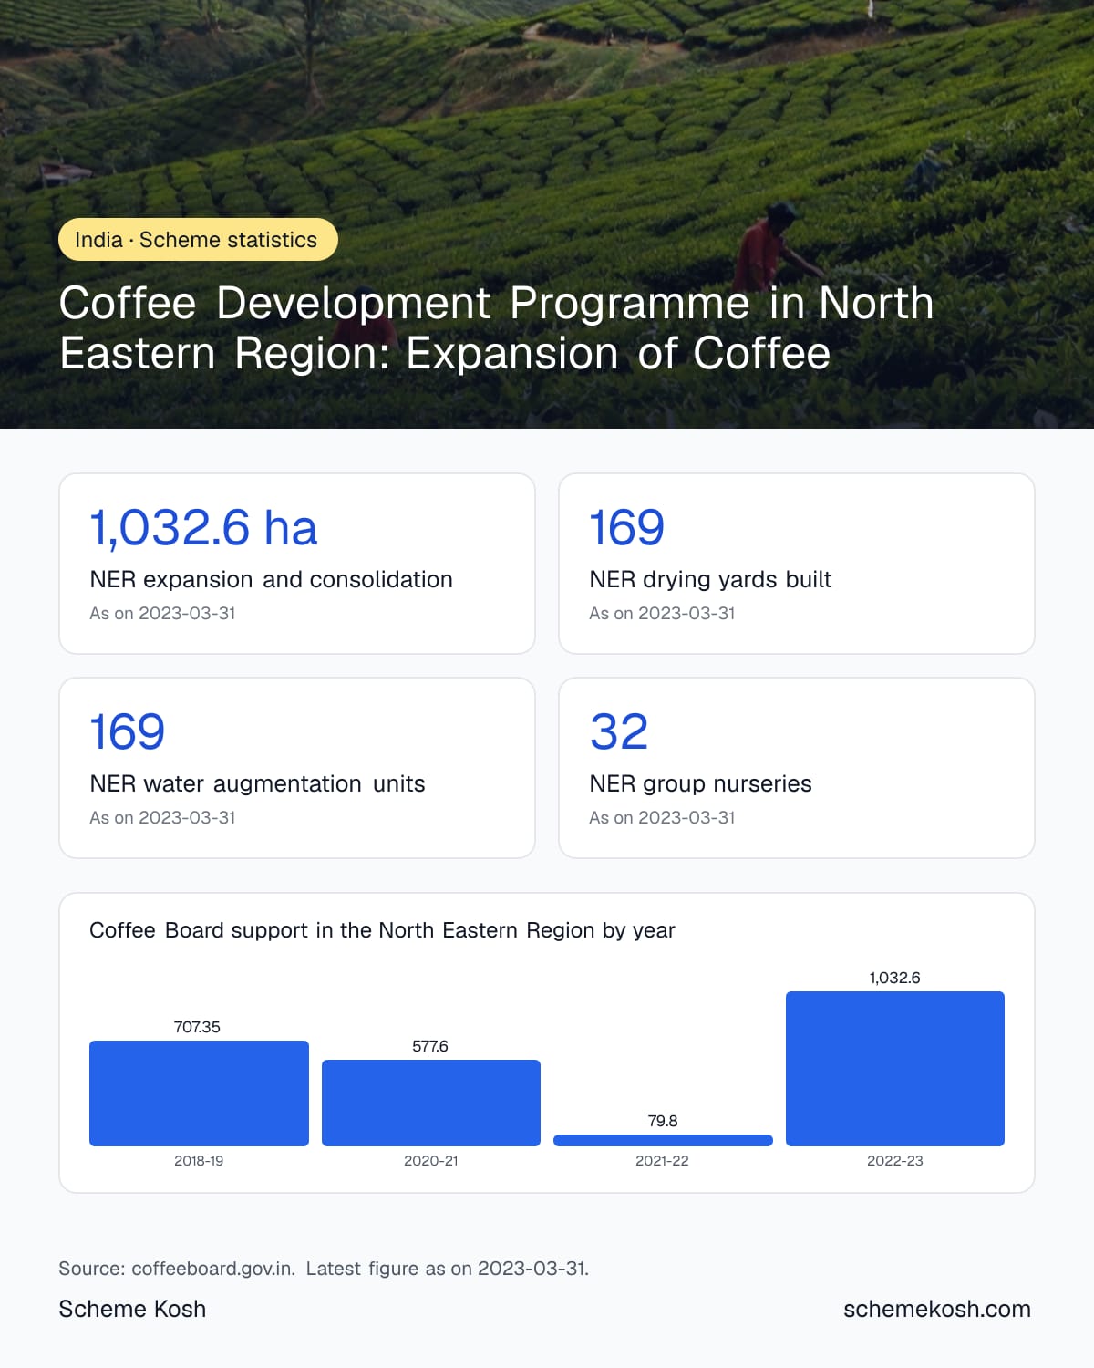Screen dimensions: 1094x1368
Task: Click the chart title 'Coffee Board support in the North Eastern Region by year'
Action: [382, 930]
